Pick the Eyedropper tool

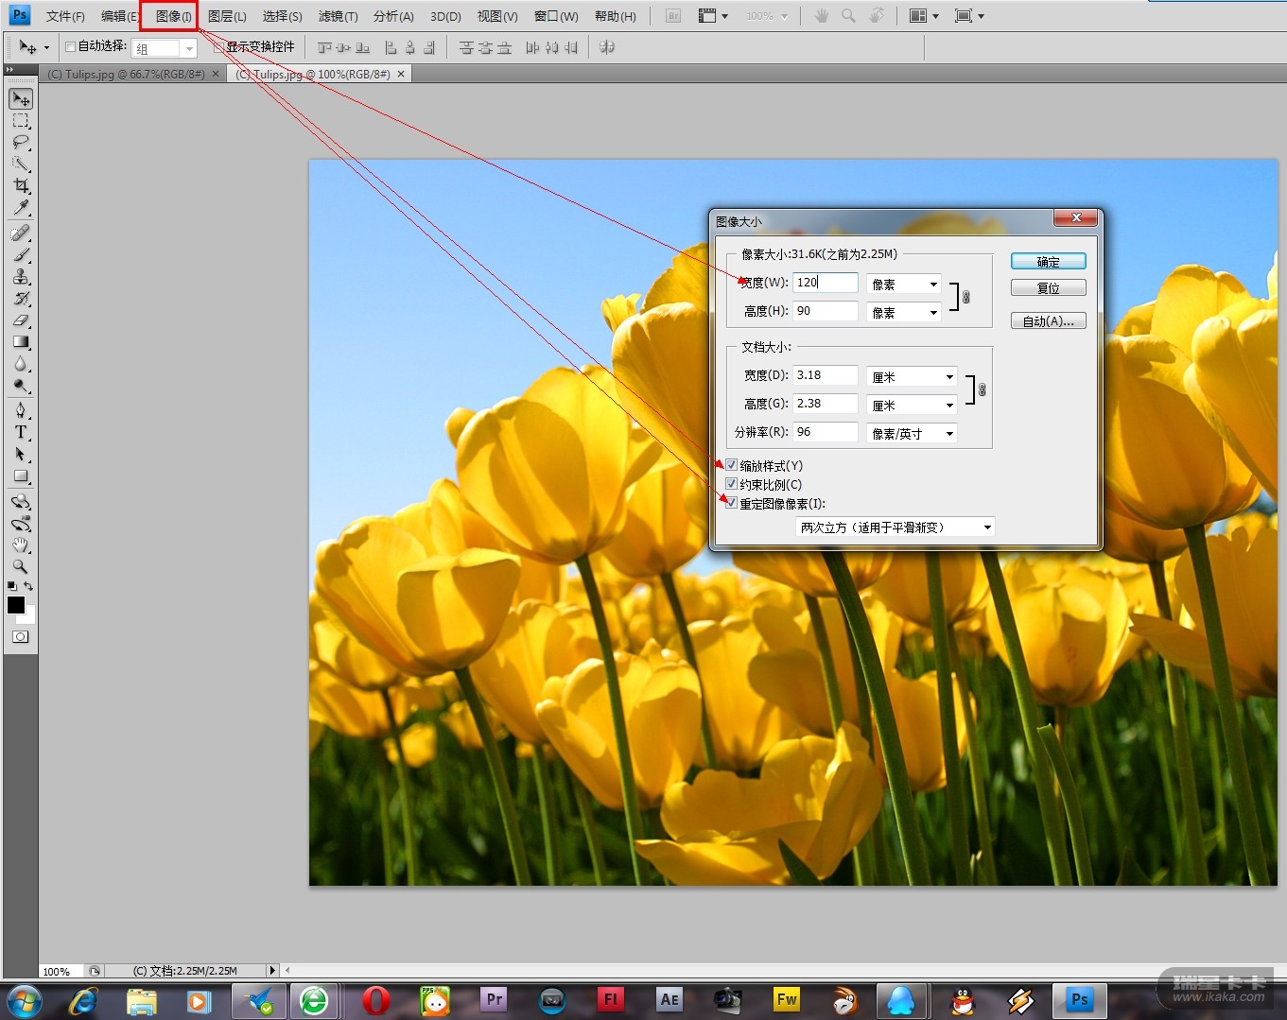pyautogui.click(x=21, y=208)
